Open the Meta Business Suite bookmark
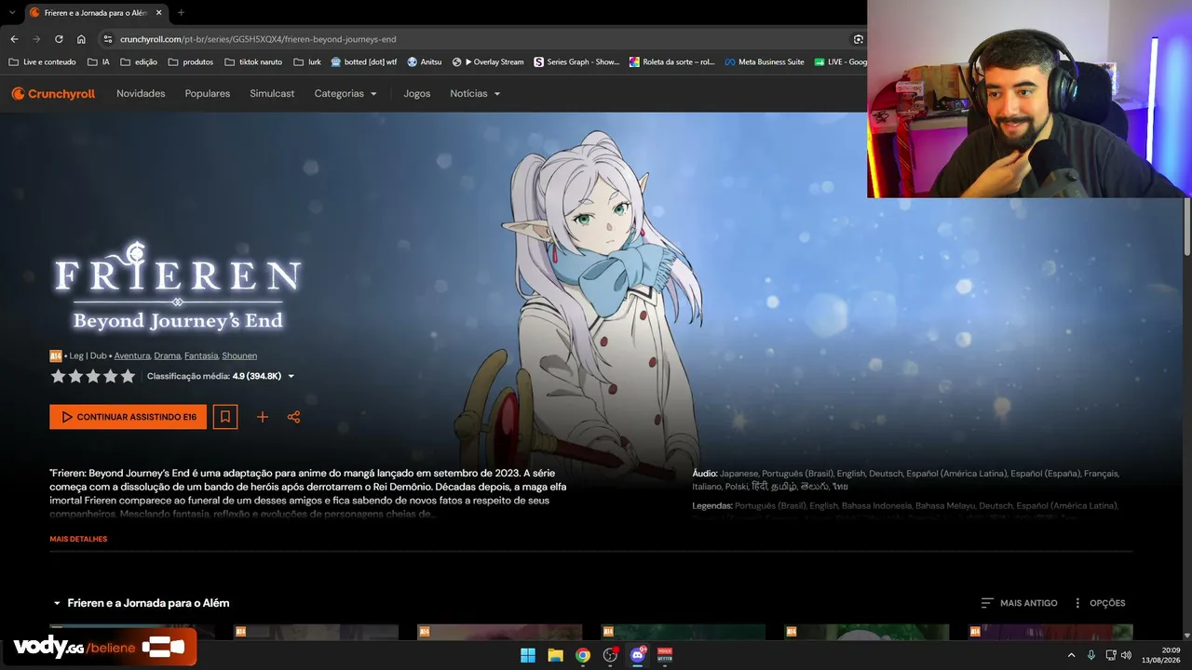This screenshot has height=670, width=1192. (x=765, y=62)
